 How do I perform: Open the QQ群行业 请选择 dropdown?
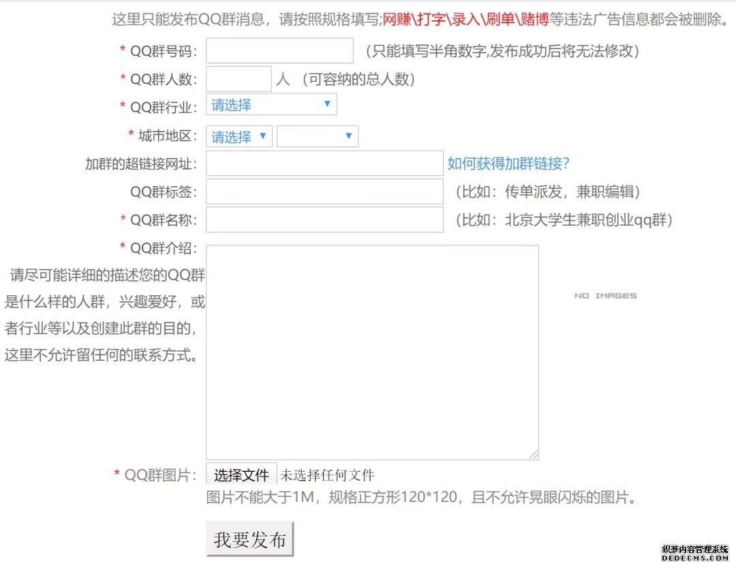click(271, 104)
